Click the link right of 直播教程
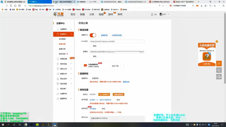 (x=117, y=35)
